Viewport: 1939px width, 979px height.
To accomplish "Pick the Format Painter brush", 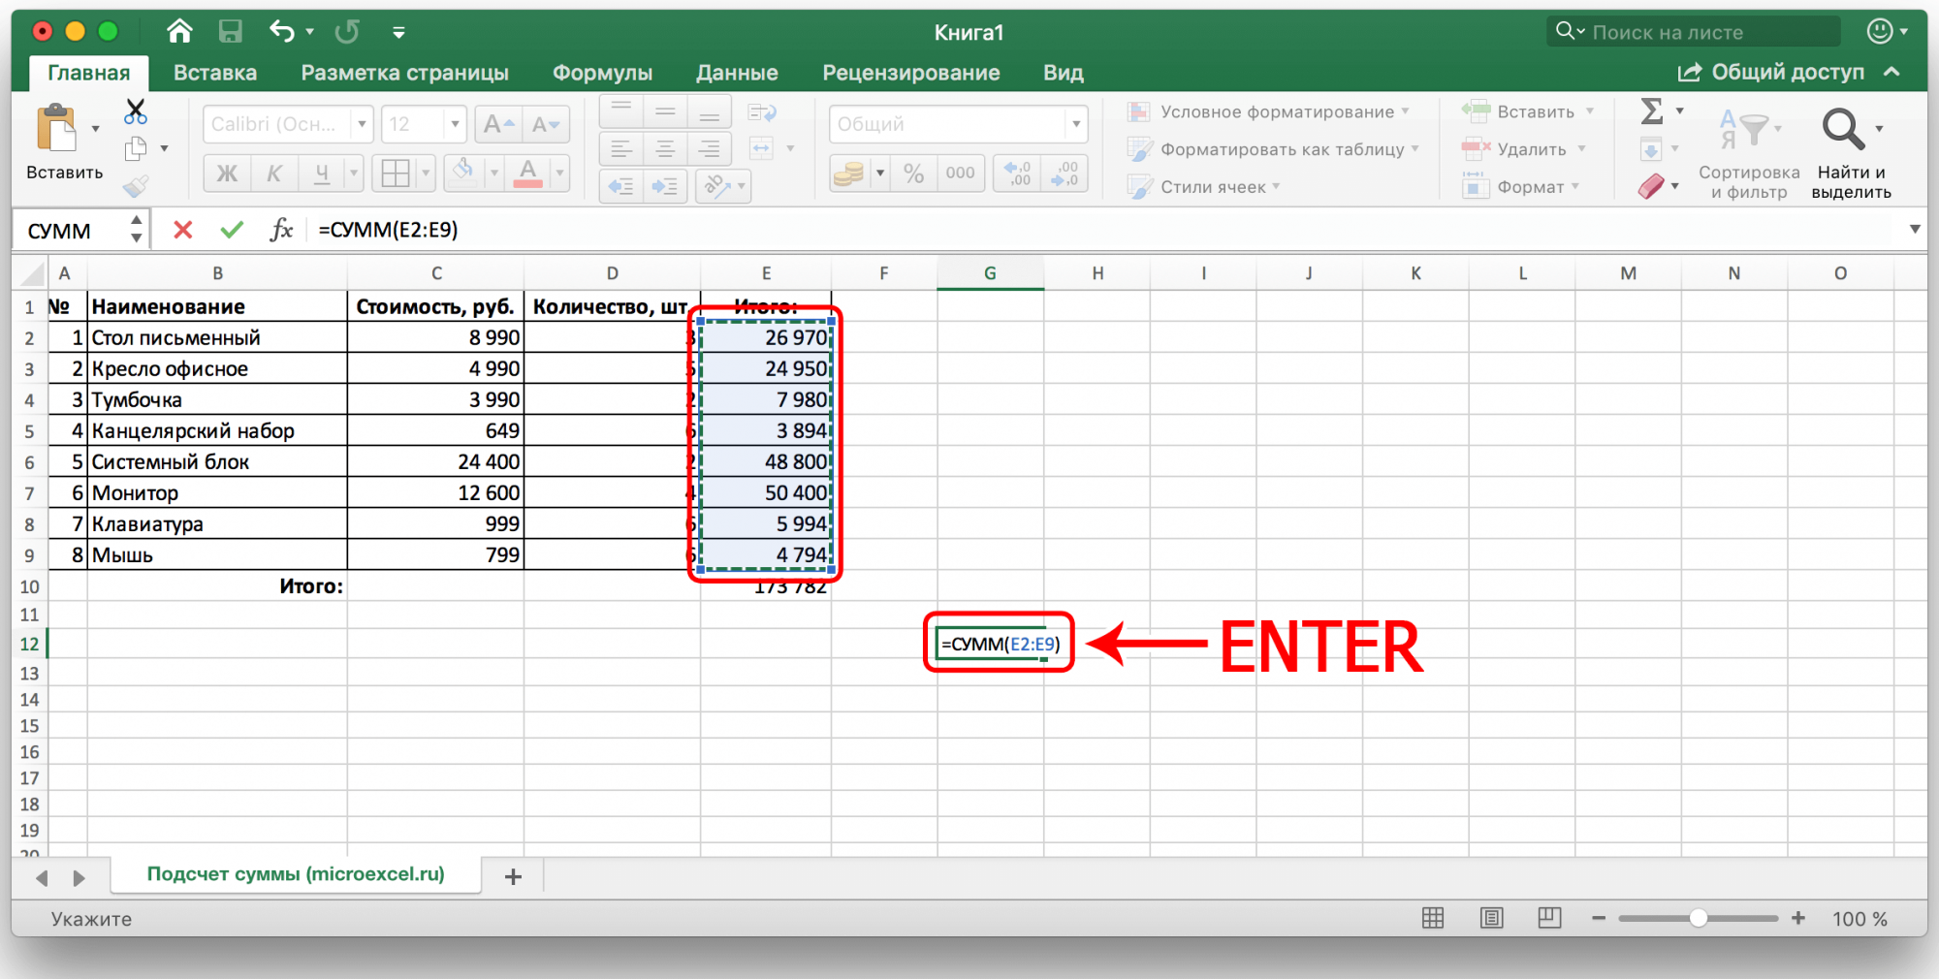I will (136, 185).
